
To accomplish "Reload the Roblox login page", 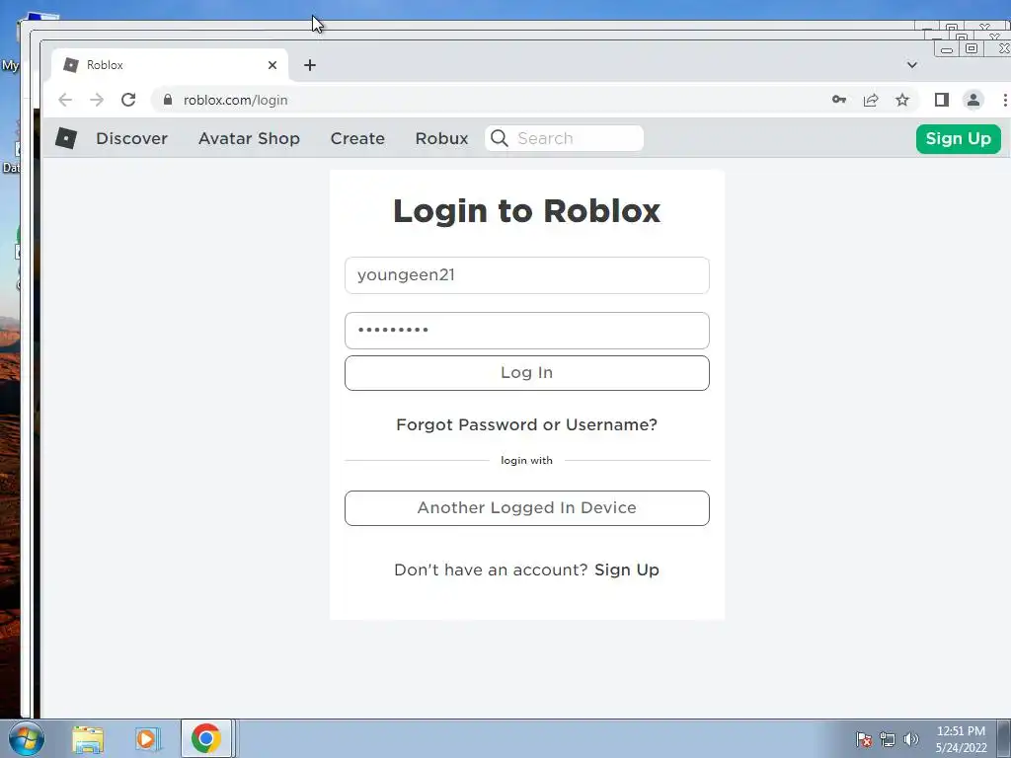I will click(x=128, y=100).
